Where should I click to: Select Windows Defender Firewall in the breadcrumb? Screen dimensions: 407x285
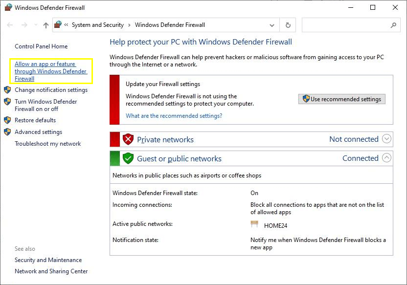pos(170,24)
